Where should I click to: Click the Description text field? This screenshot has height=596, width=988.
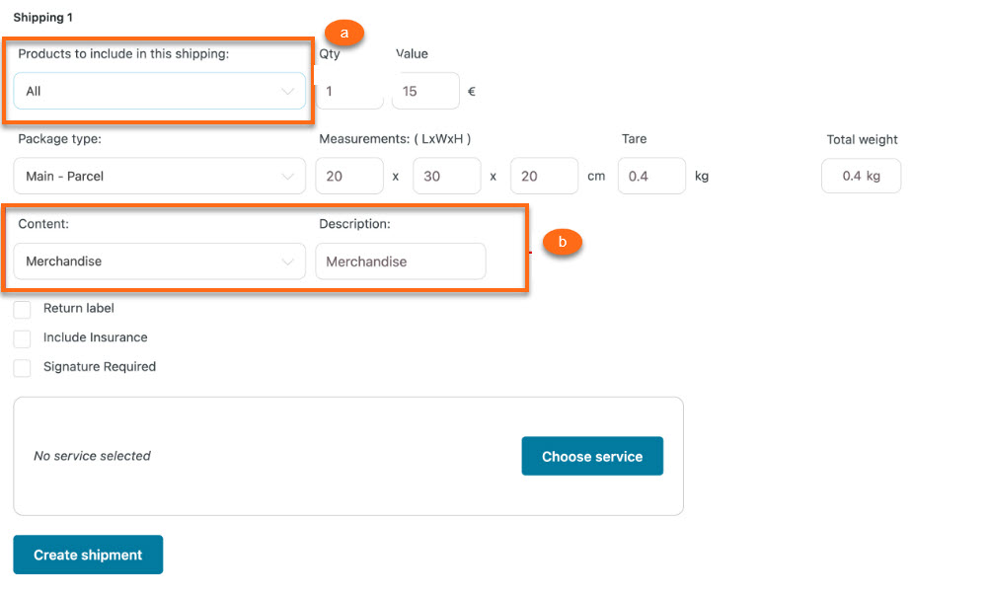(x=400, y=261)
